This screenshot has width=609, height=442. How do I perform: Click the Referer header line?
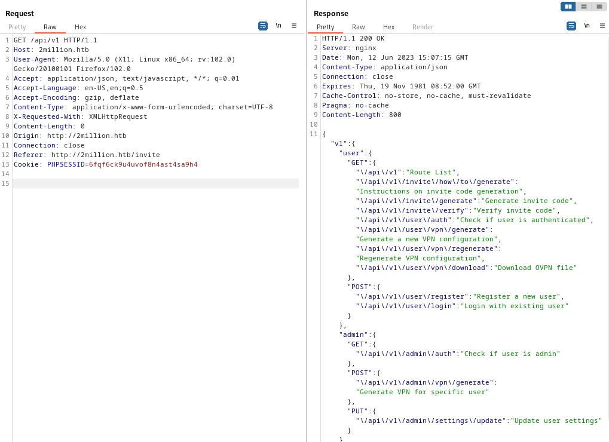[87, 155]
